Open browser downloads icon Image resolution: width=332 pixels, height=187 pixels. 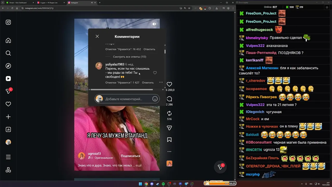point(217,8)
